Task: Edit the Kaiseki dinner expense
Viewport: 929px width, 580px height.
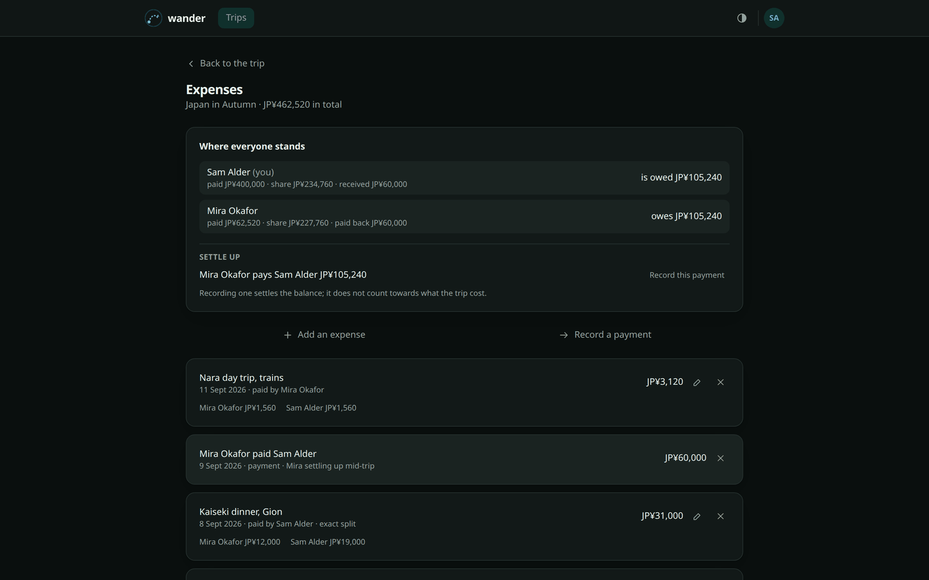Action: [x=697, y=516]
